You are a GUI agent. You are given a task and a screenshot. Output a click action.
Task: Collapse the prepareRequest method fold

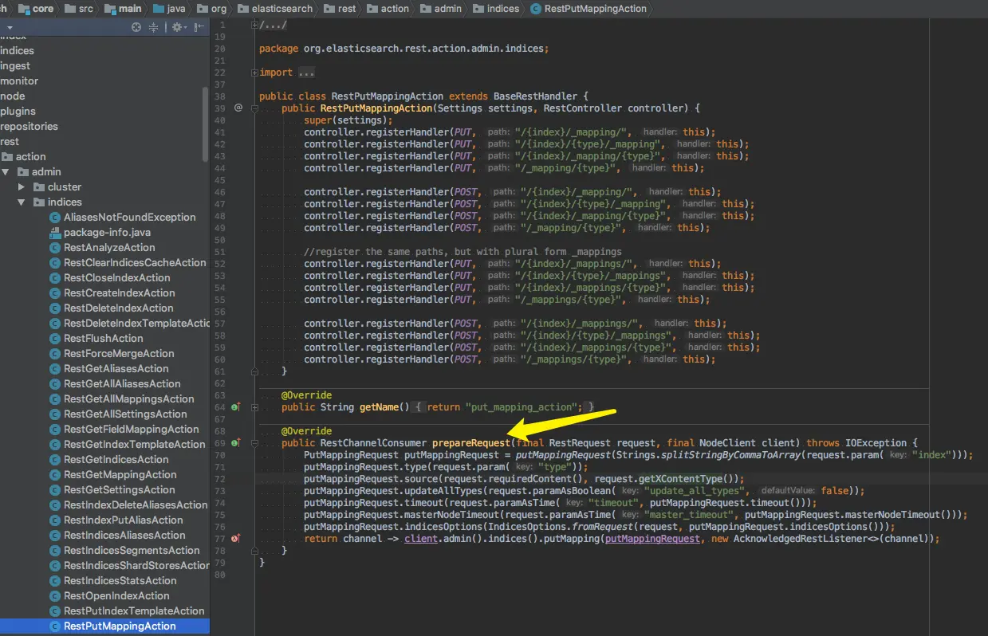point(254,442)
